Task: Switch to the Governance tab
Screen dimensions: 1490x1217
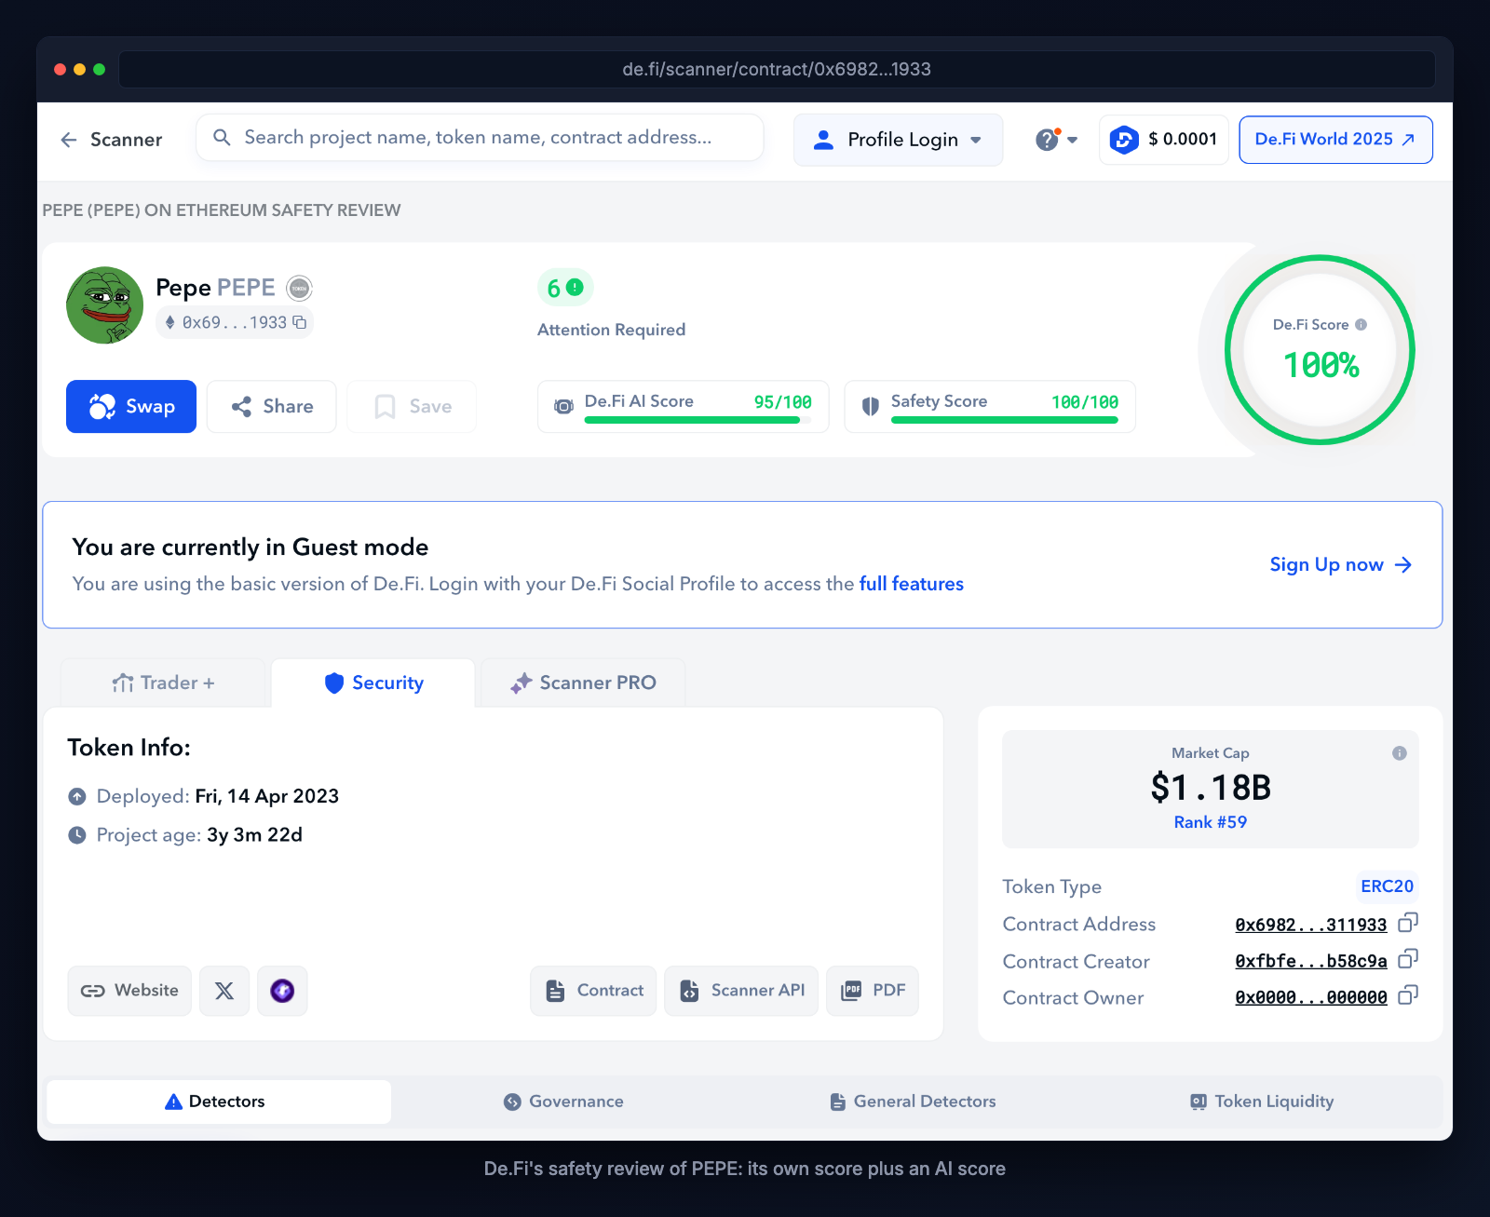Action: pyautogui.click(x=563, y=1102)
